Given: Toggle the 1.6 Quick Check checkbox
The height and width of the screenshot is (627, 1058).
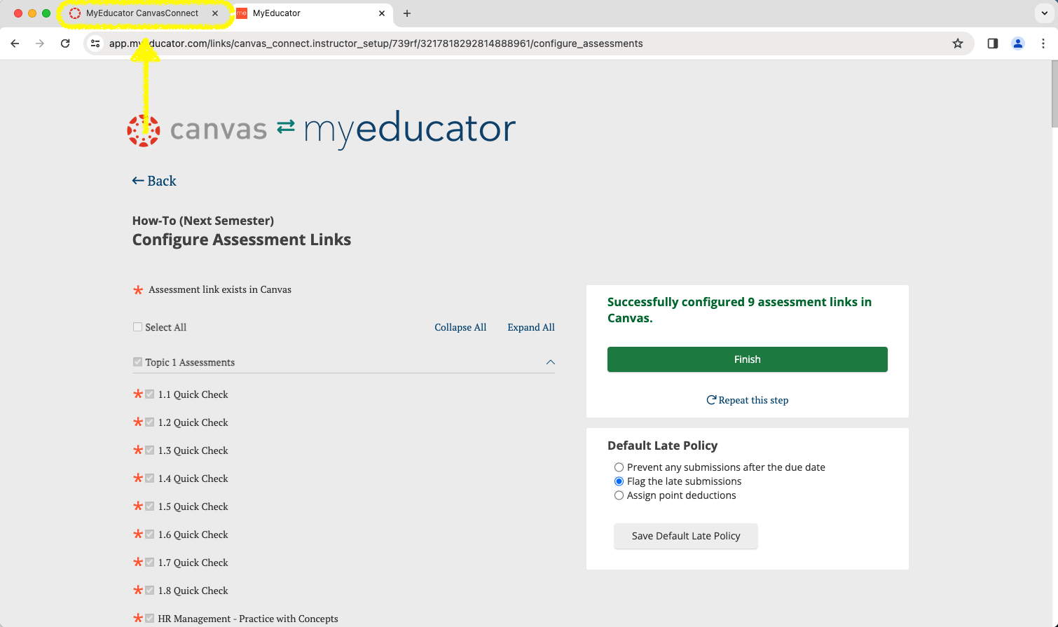Looking at the screenshot, I should tap(149, 535).
